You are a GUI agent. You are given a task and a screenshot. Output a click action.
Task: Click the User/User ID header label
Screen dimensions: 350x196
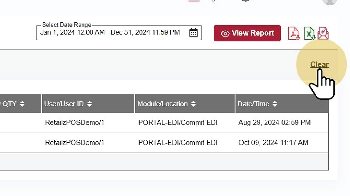coord(64,104)
